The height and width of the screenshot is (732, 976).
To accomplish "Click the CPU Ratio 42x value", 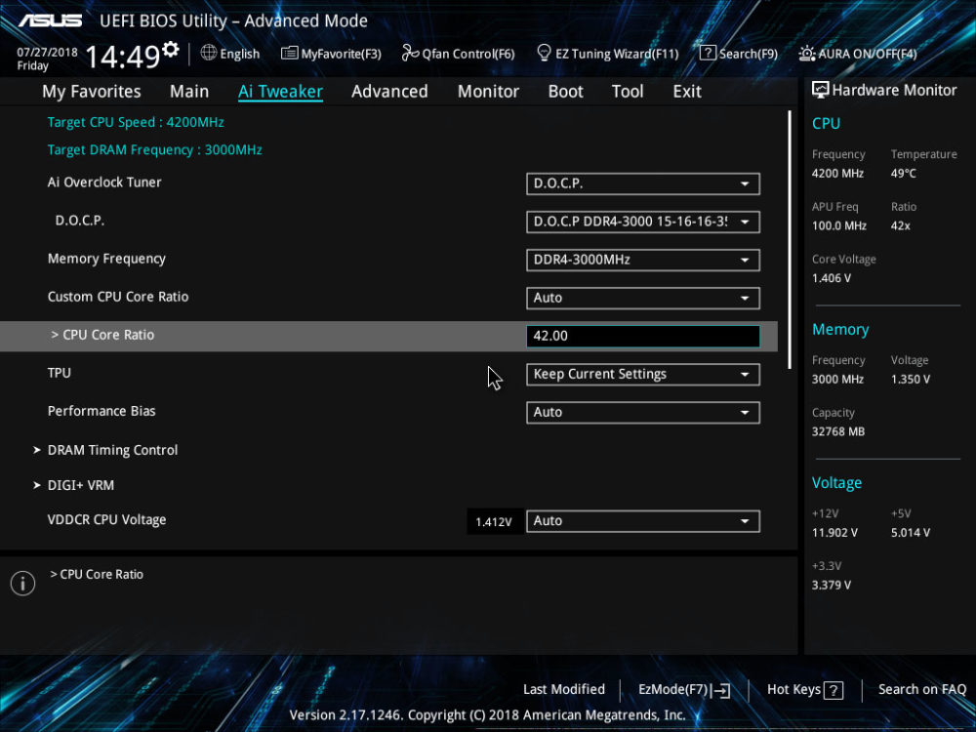I will pyautogui.click(x=900, y=226).
